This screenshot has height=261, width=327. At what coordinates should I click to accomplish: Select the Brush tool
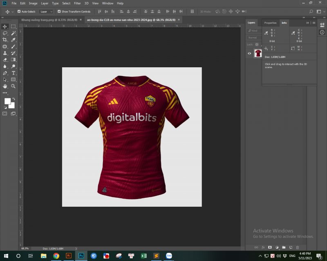(x=13, y=46)
